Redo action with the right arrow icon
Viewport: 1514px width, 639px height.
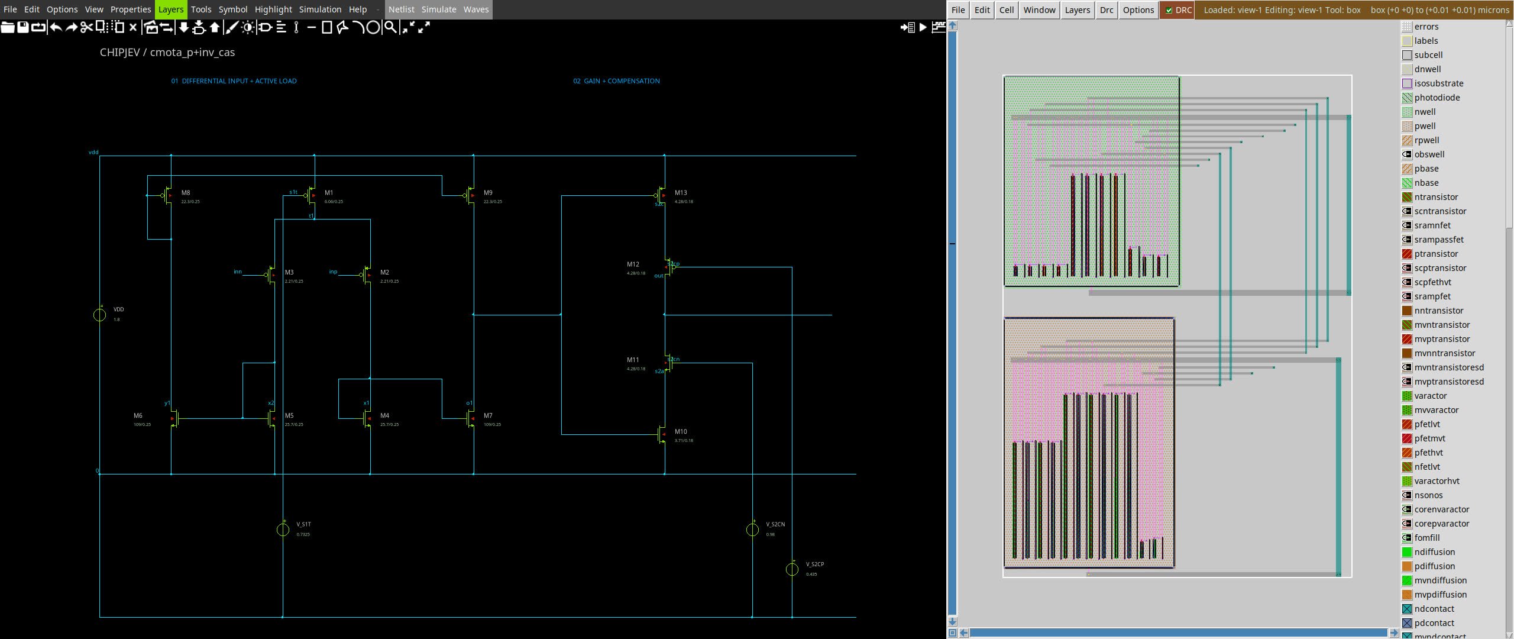pyautogui.click(x=72, y=27)
